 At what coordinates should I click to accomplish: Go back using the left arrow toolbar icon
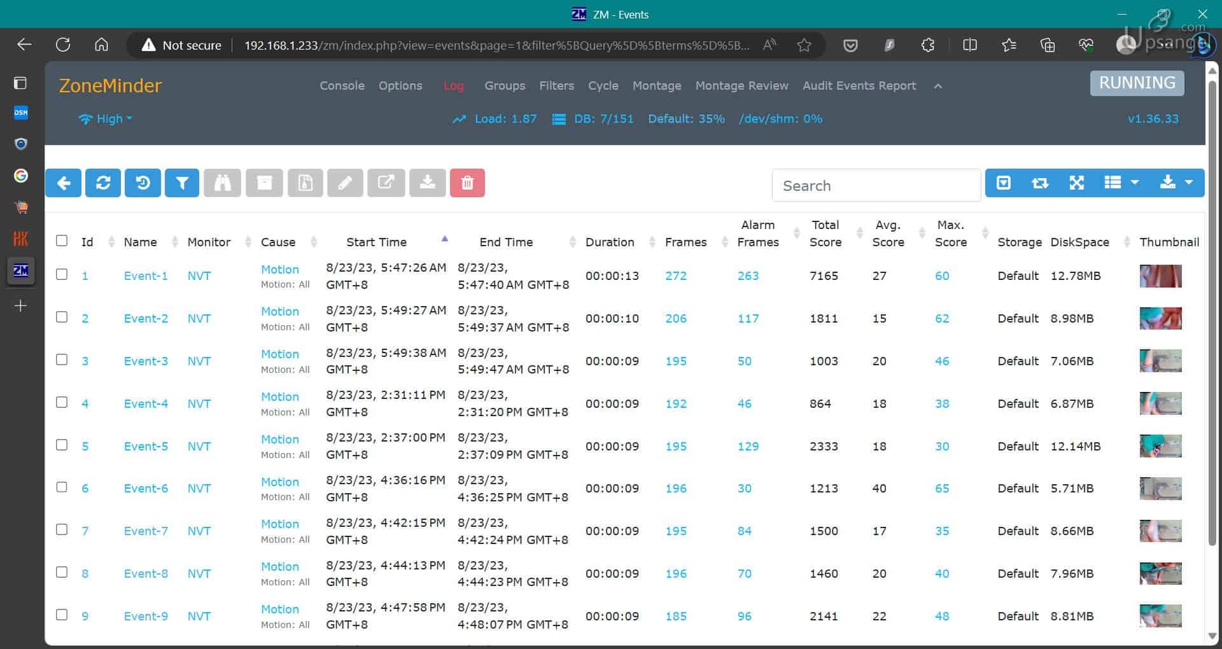(63, 183)
